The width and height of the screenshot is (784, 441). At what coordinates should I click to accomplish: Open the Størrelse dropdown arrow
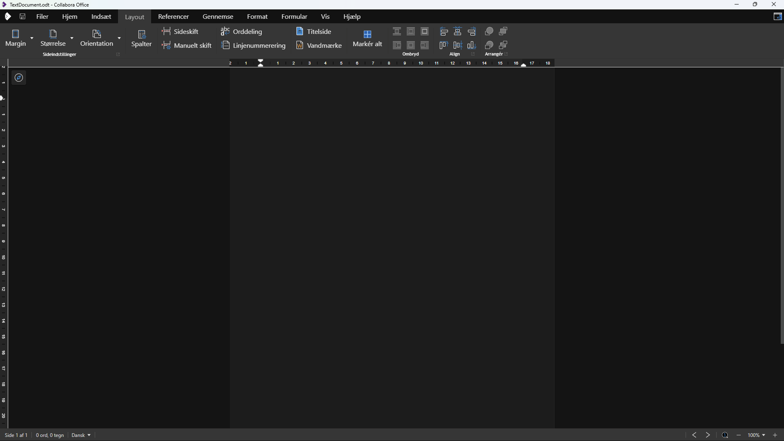point(72,38)
